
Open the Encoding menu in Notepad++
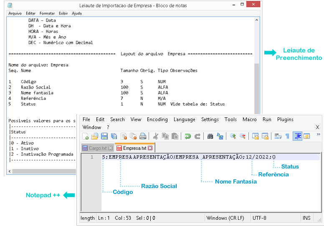[157, 119]
